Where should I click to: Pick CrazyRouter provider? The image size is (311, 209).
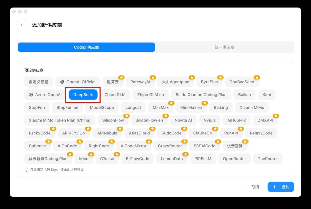[x=170, y=146]
